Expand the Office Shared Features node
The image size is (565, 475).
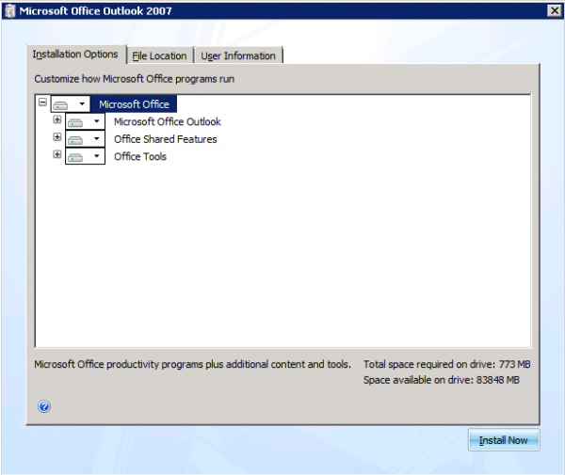point(56,136)
